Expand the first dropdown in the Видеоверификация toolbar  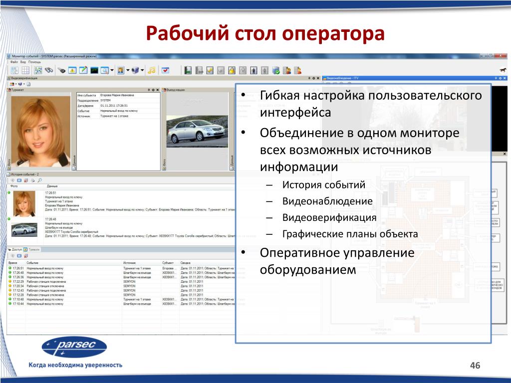tap(16, 84)
